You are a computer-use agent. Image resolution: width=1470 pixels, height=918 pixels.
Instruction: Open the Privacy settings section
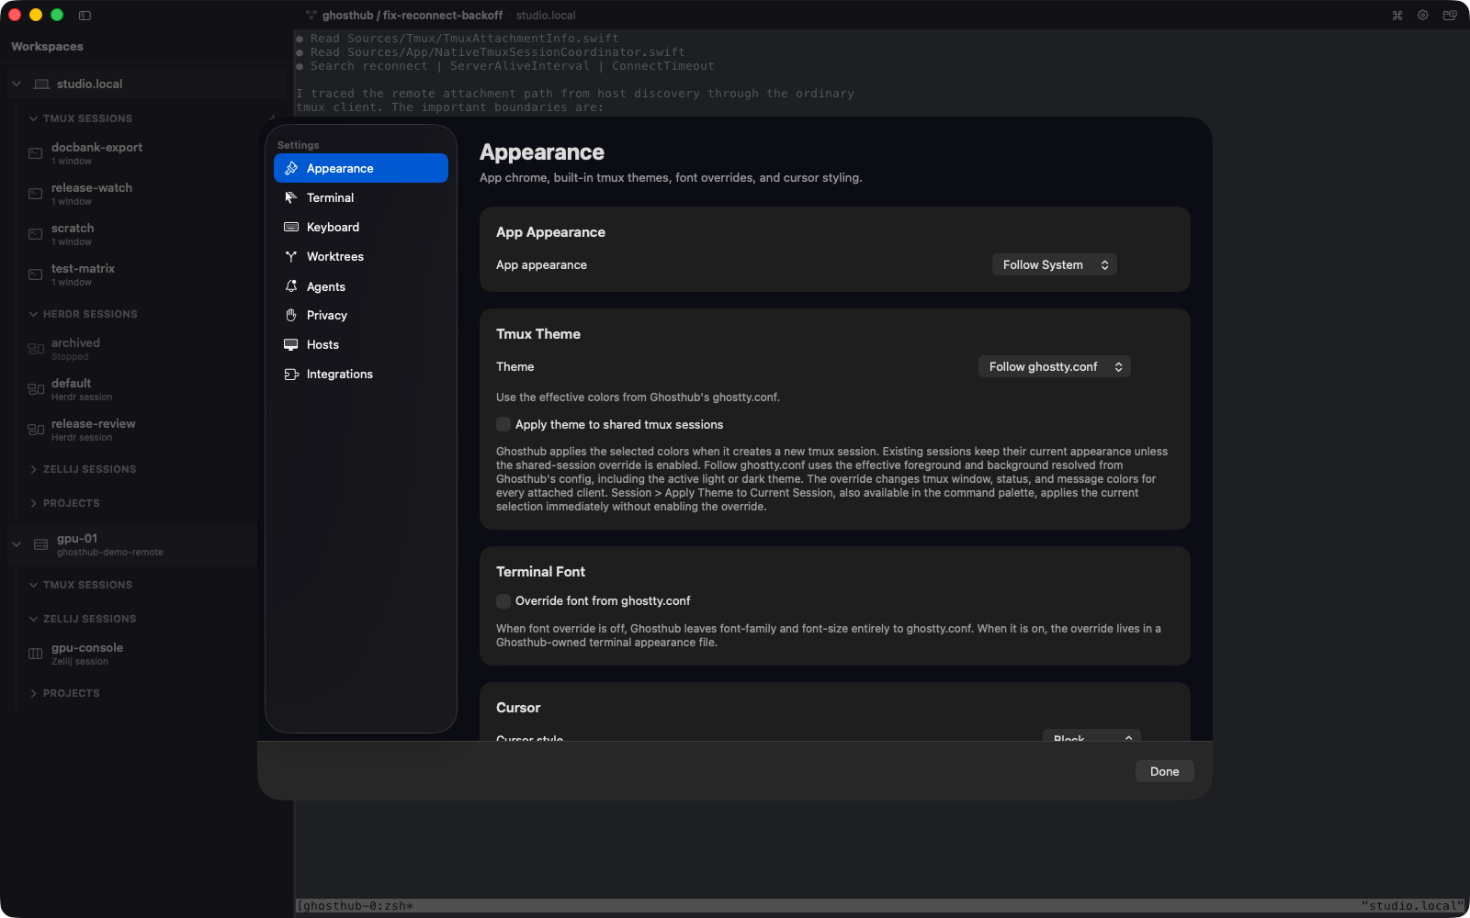click(361, 315)
